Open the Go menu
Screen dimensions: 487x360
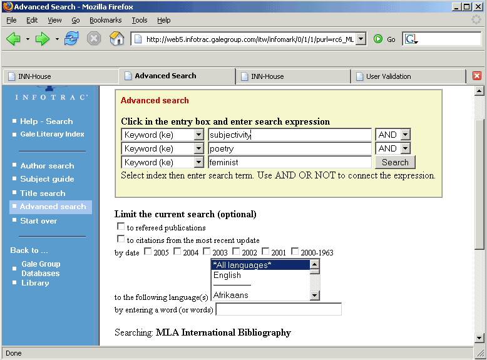76,20
